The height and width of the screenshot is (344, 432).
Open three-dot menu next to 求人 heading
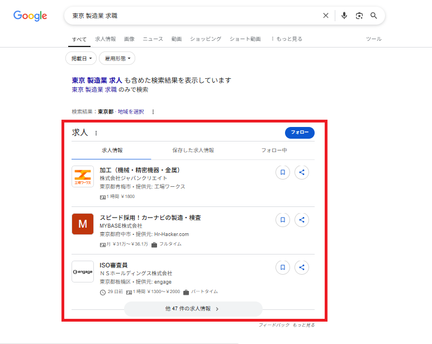pos(96,133)
